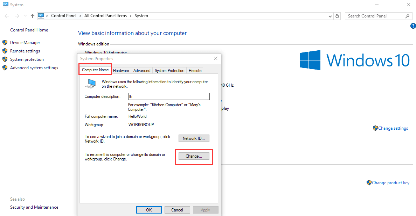Maximize the System window
This screenshot has width=416, height=216.
tap(393, 5)
